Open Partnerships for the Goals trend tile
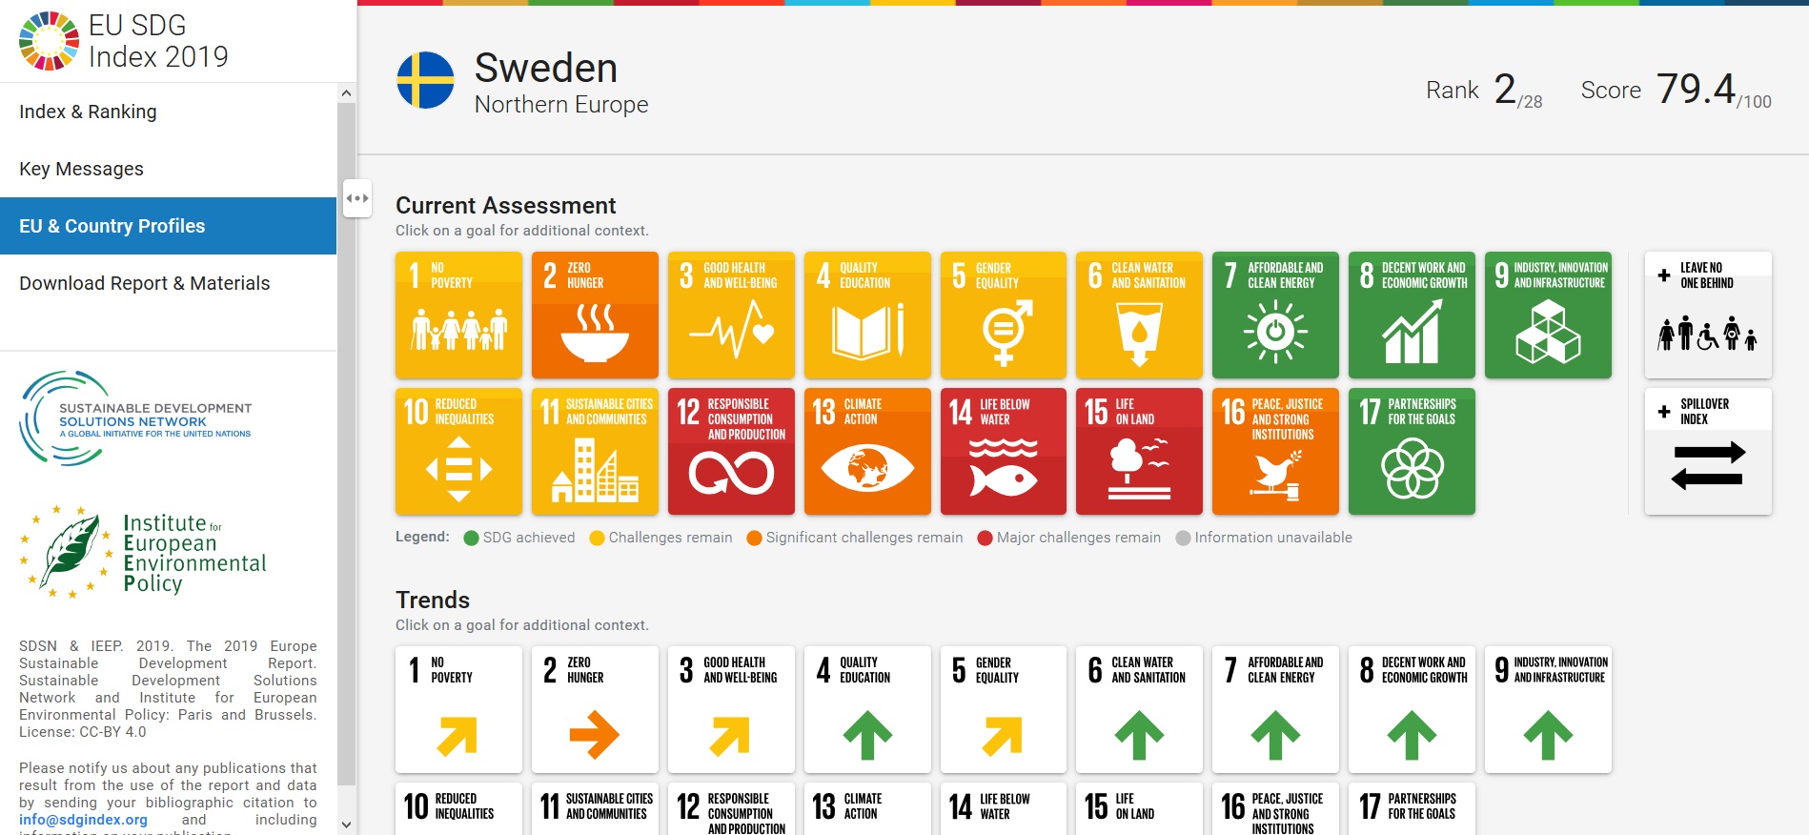The width and height of the screenshot is (1809, 835). tap(1412, 808)
